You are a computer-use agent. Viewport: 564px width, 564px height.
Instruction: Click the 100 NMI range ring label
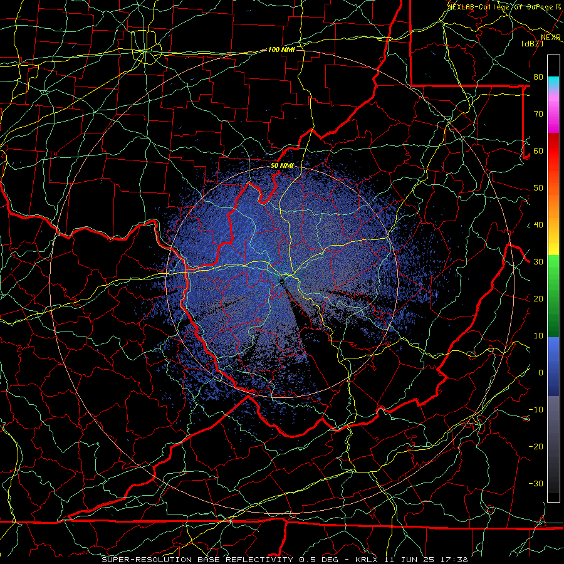point(281,50)
